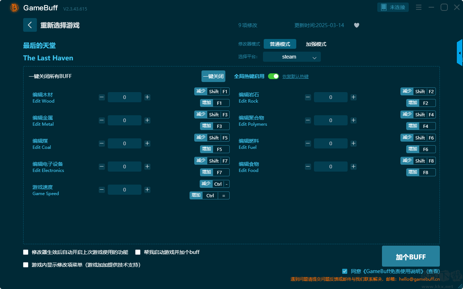Increase Game Speed value with plus
This screenshot has height=289, width=463.
pyautogui.click(x=147, y=190)
